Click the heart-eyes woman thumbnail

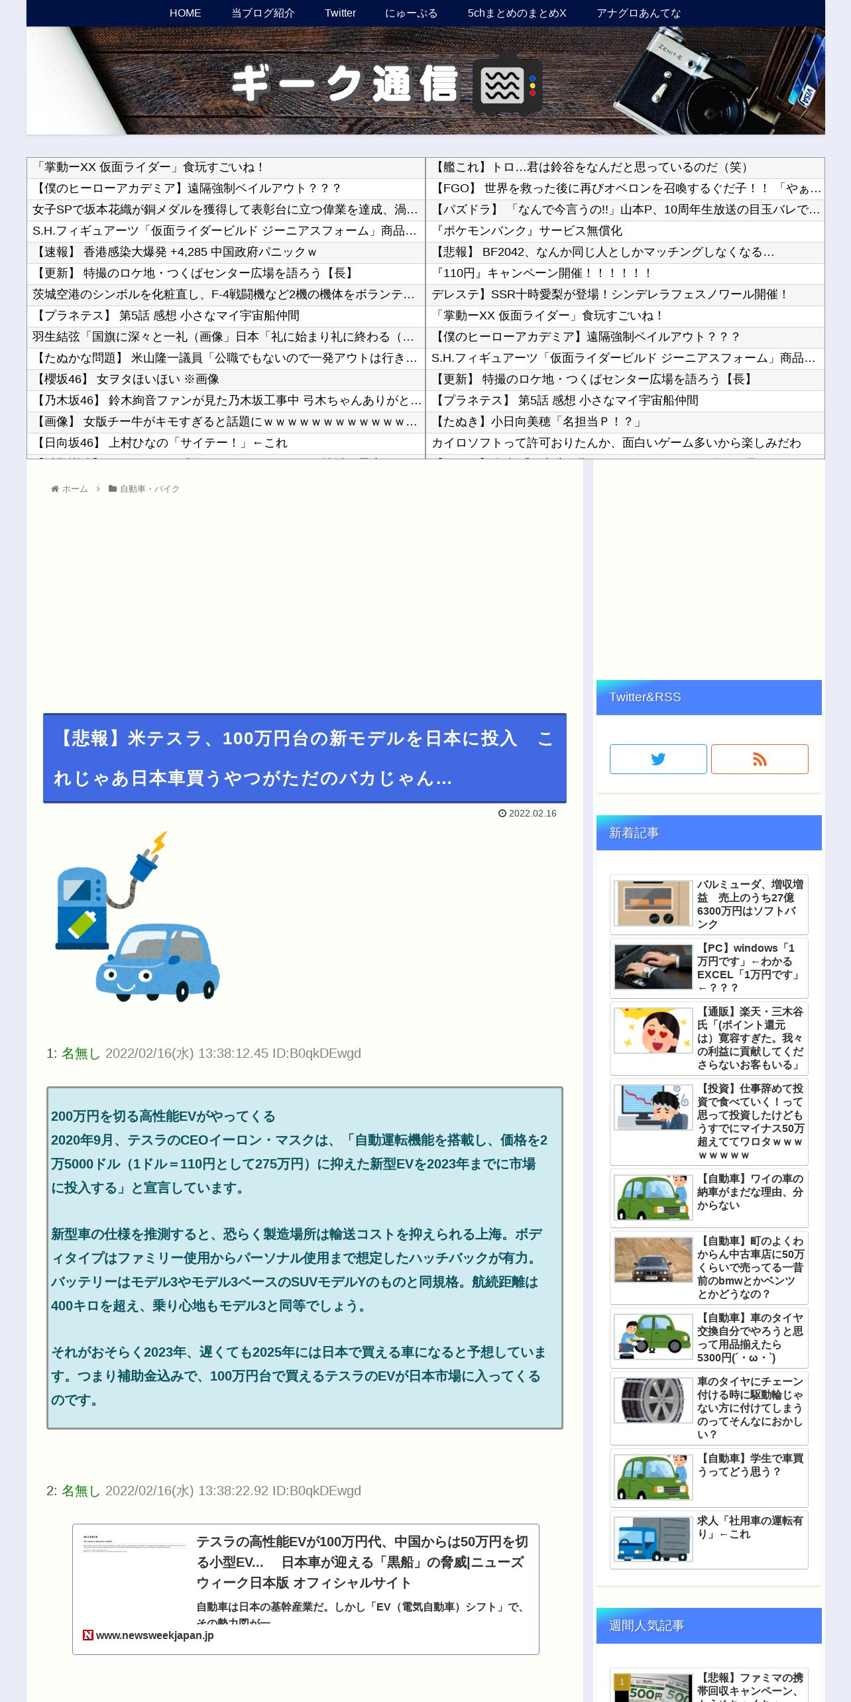[x=653, y=1031]
